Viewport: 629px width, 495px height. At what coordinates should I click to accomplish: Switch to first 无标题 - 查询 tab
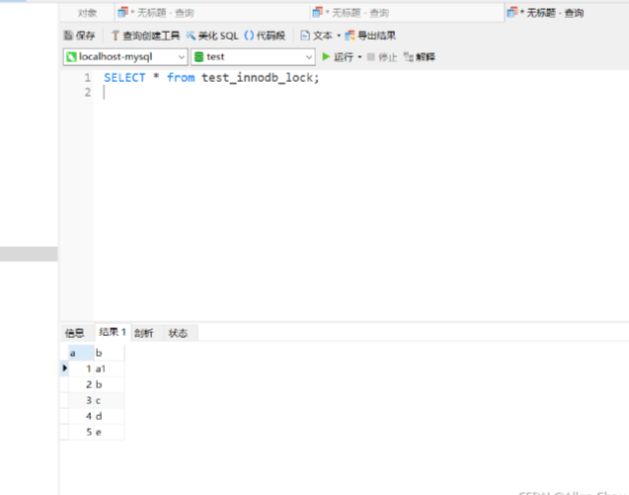tap(212, 13)
